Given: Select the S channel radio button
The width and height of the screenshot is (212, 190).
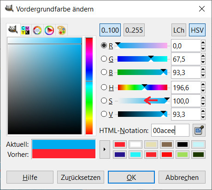Looking at the screenshot, I should pos(104,101).
